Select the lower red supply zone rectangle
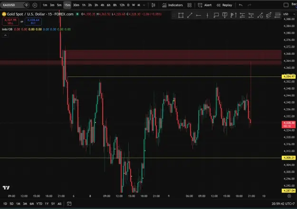Screen dimensions: 297x209 [x=141, y=63]
